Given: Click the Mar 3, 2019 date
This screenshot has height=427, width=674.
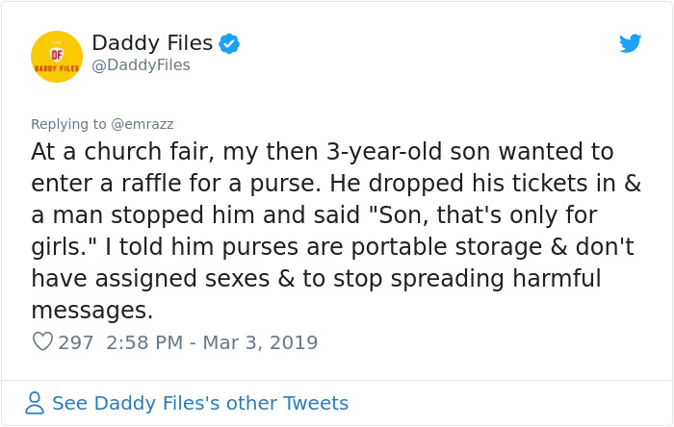Looking at the screenshot, I should pyautogui.click(x=260, y=342).
